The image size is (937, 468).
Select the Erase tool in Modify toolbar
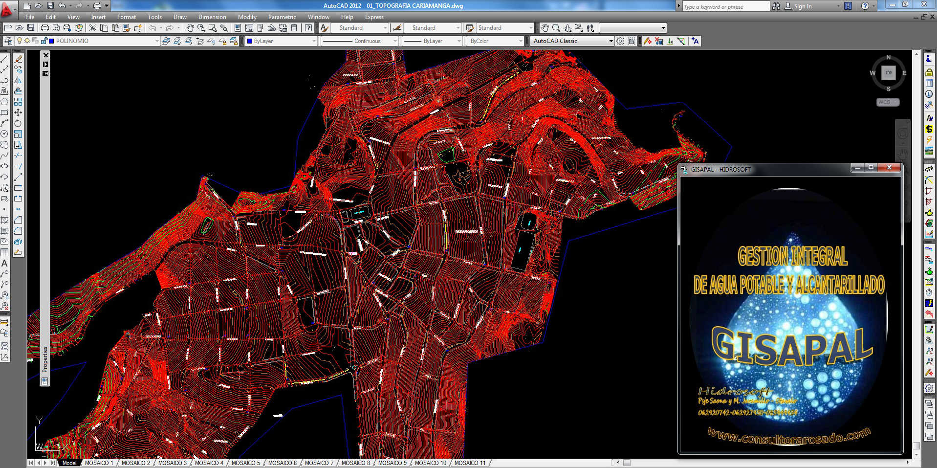18,59
